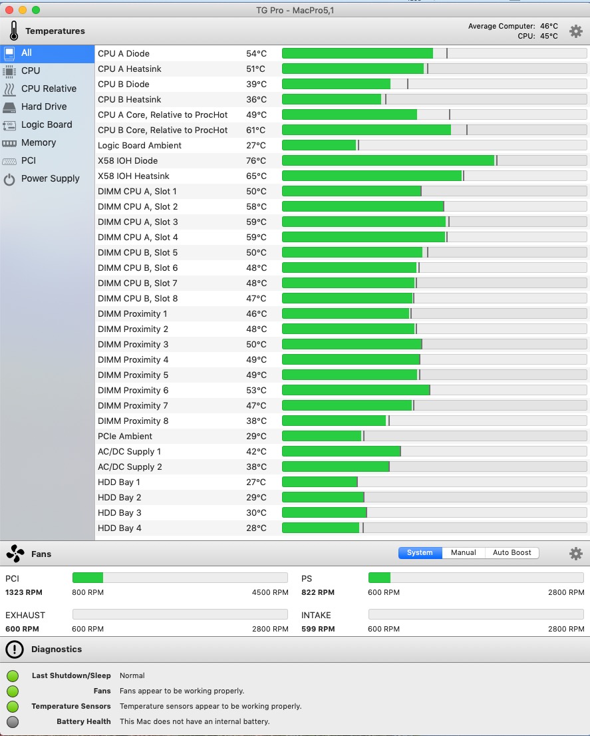Select the Hard Drive category label
590x736 pixels.
pos(44,106)
